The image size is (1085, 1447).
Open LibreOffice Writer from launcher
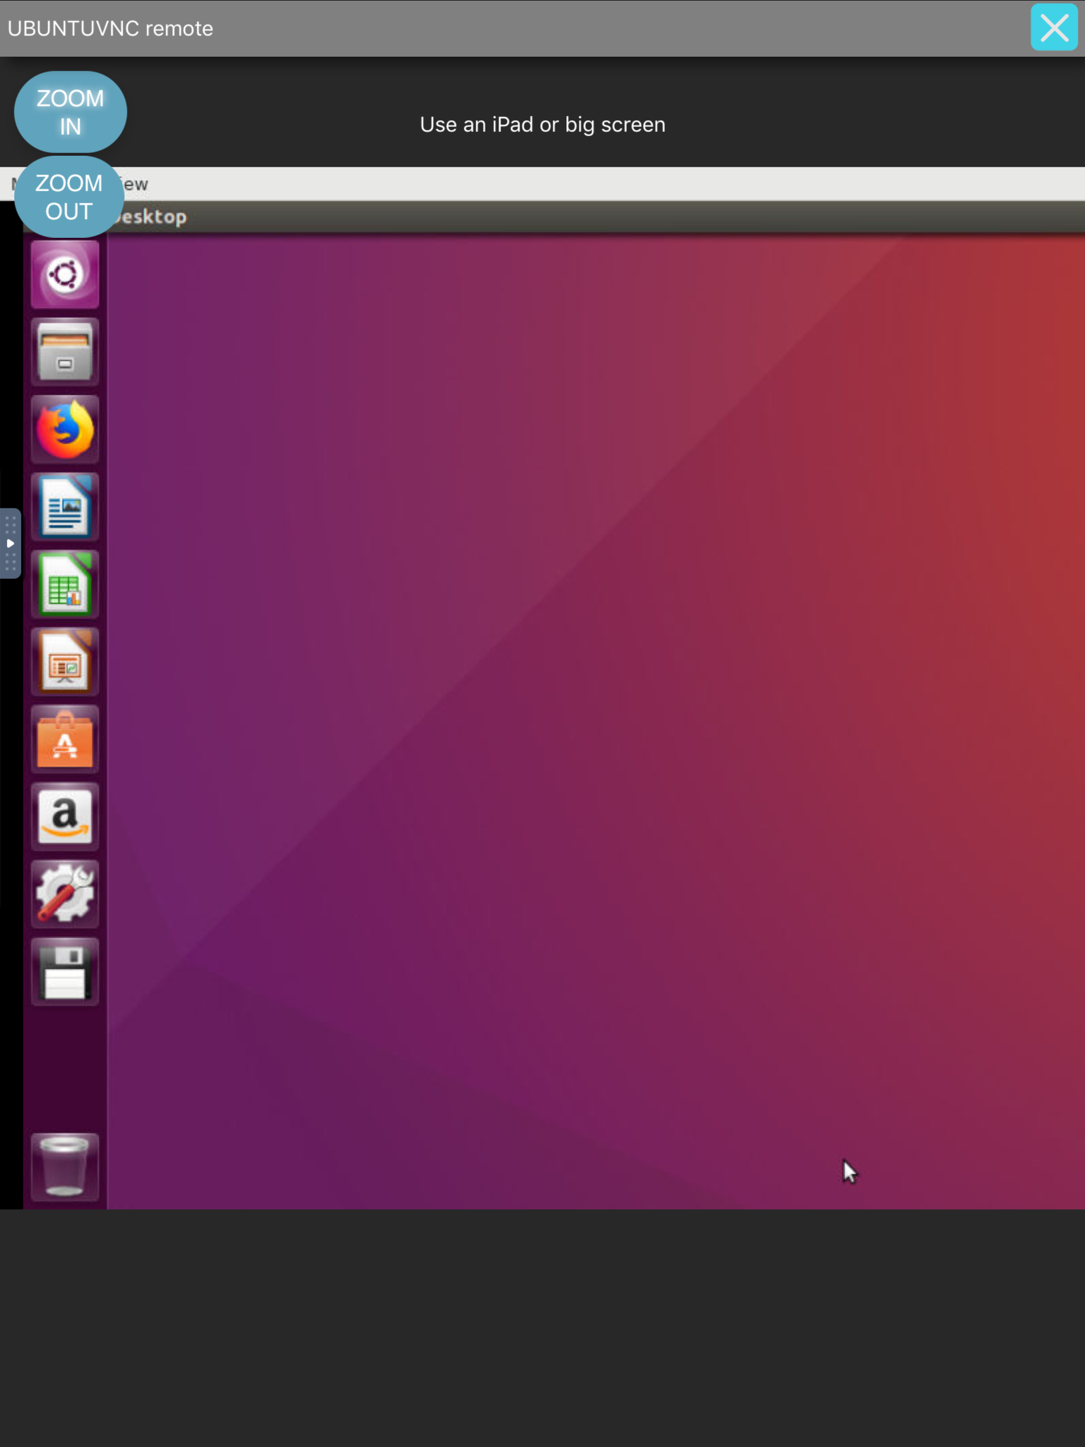tap(65, 507)
